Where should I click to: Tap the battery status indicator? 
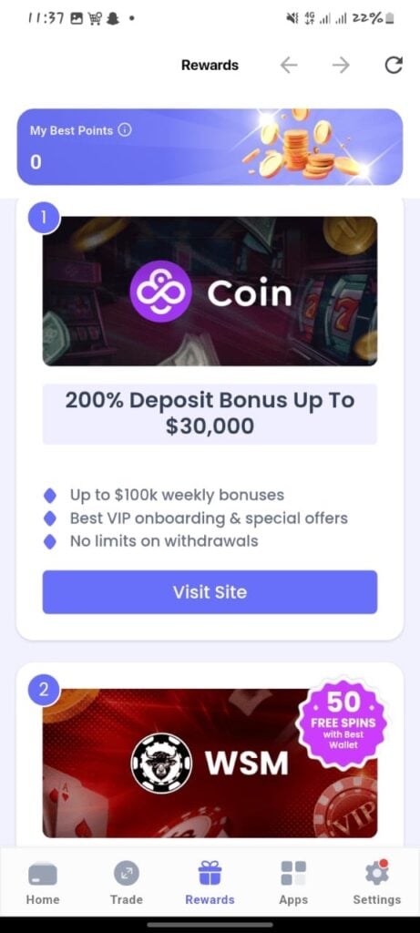click(x=389, y=18)
